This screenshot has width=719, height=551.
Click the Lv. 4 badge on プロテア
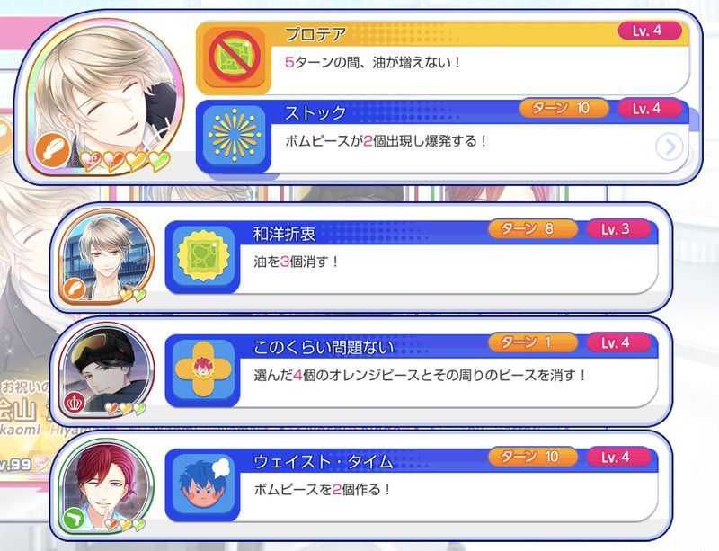pyautogui.click(x=650, y=31)
